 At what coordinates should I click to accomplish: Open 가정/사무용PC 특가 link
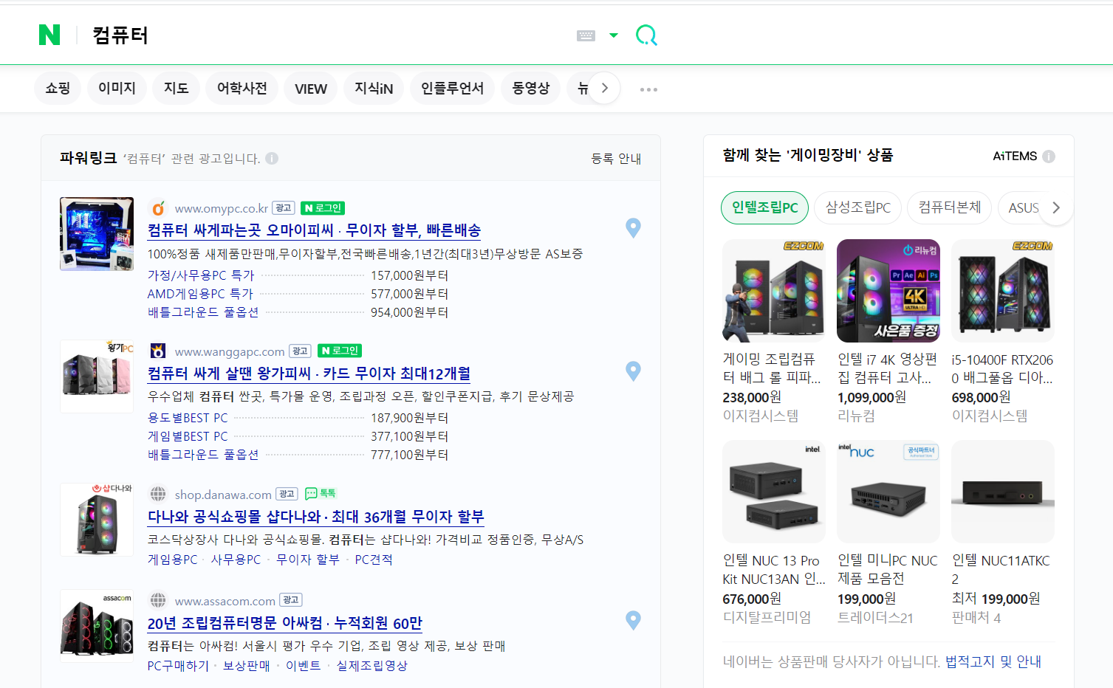click(x=201, y=275)
